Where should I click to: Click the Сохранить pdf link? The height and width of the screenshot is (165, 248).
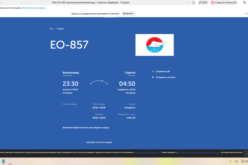point(163,71)
